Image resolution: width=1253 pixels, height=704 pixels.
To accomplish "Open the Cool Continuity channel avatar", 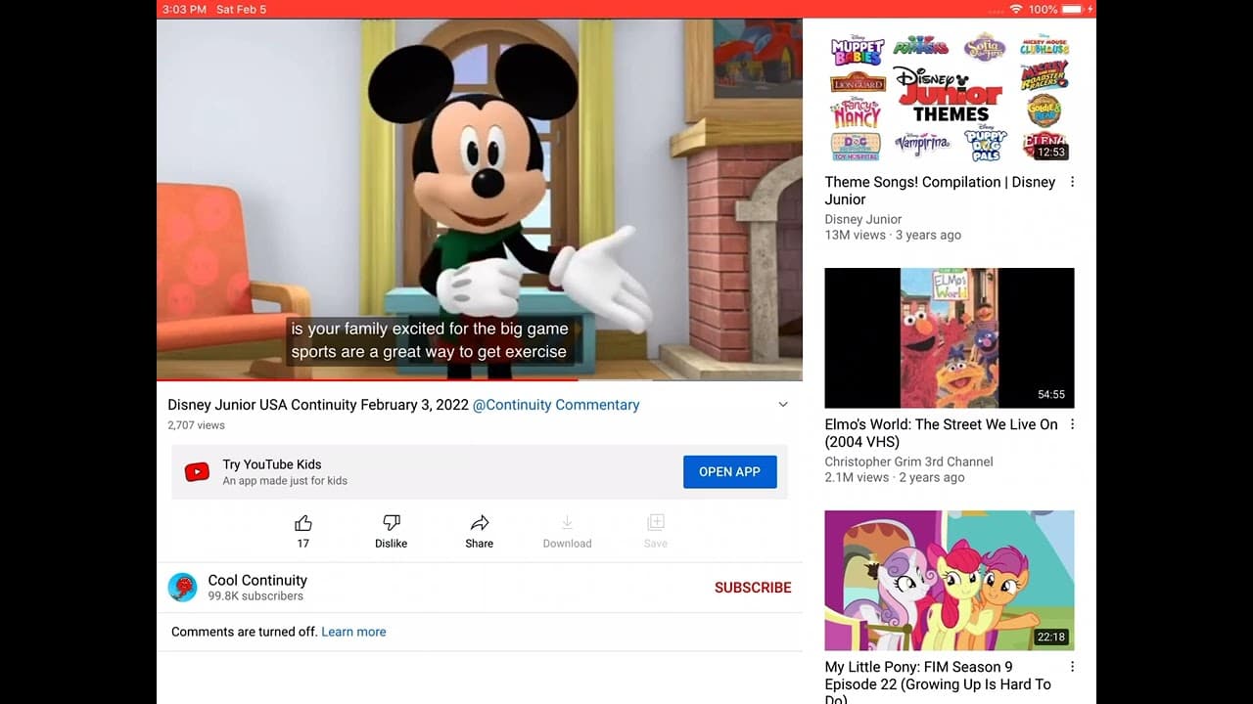I will coord(183,587).
